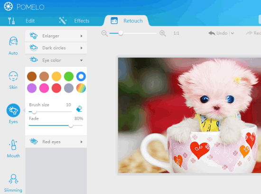This screenshot has width=261, height=194.
Task: Click the Red eyes icon
Action: (34, 141)
